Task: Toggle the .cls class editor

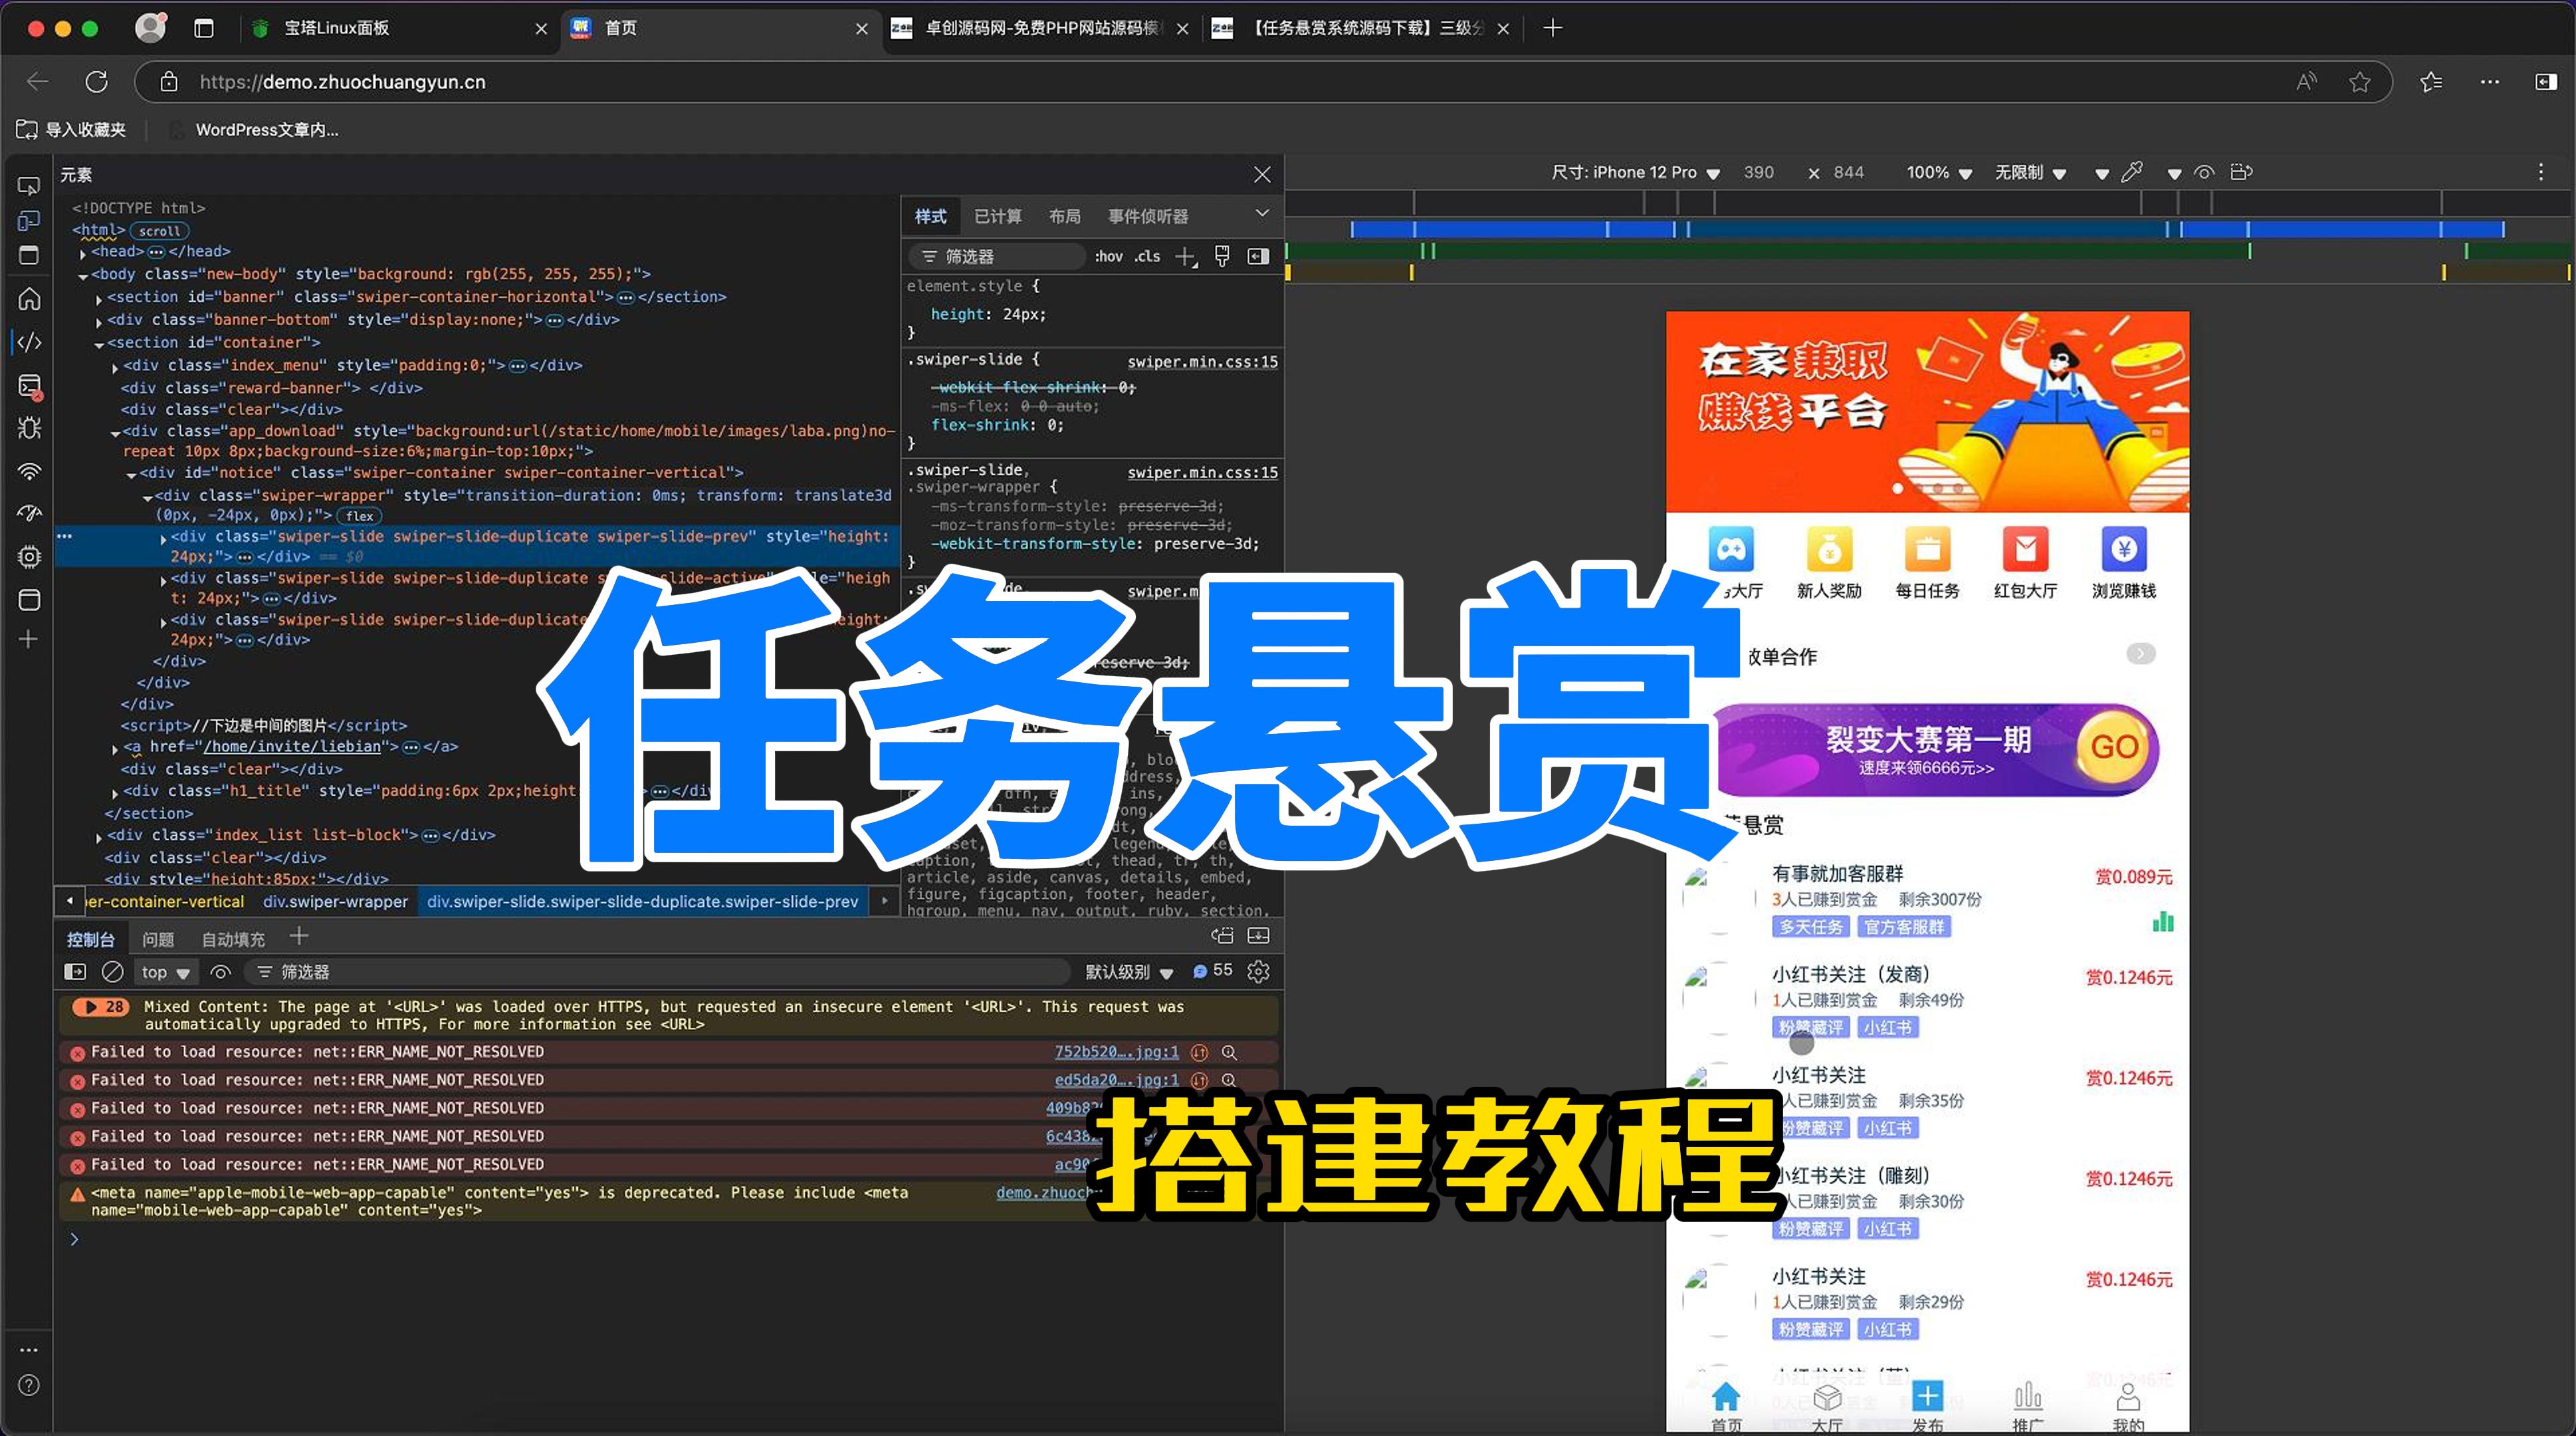Action: [1148, 257]
